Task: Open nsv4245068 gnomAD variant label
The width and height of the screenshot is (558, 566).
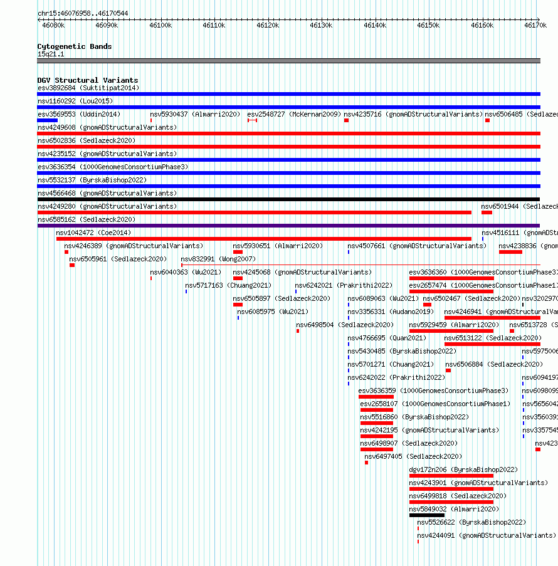Action: [302, 273]
